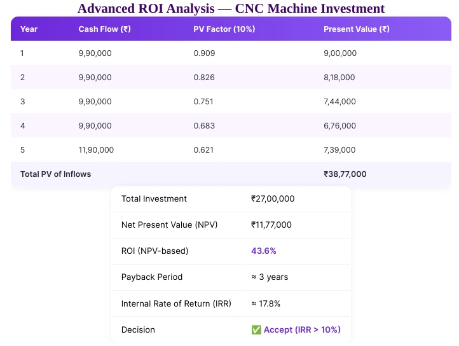Click the Payback Period label
The image size is (459, 346).
click(x=151, y=277)
